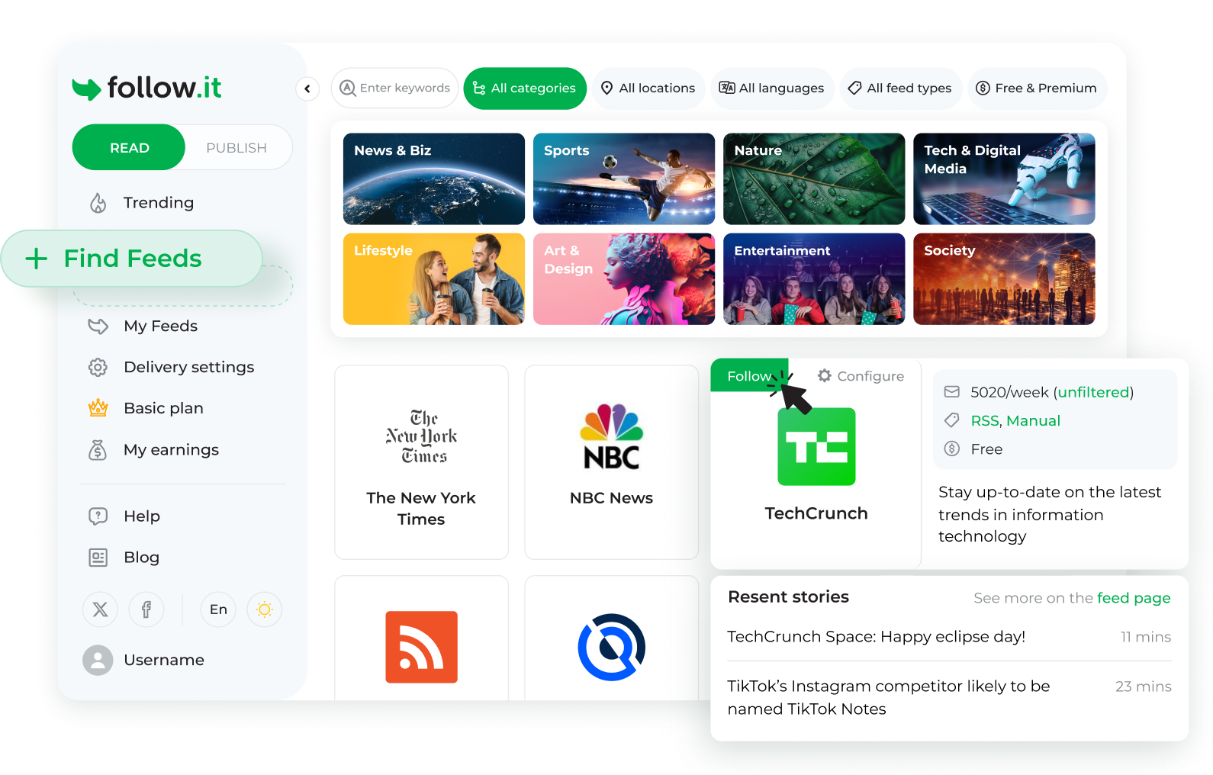
Task: Select the Tech & Digital Media tile
Action: tap(1004, 179)
